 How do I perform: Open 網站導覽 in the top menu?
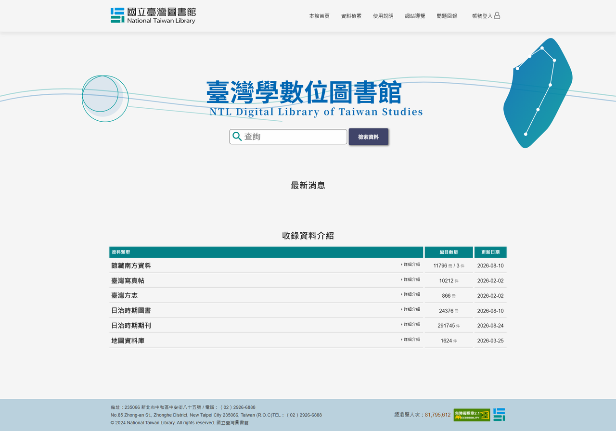[415, 16]
